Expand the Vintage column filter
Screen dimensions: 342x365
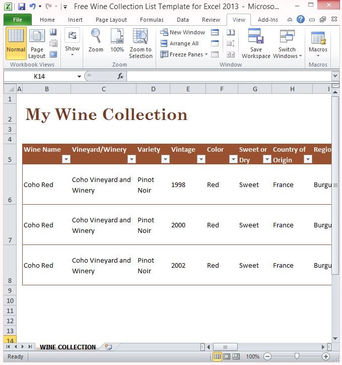coord(201,159)
